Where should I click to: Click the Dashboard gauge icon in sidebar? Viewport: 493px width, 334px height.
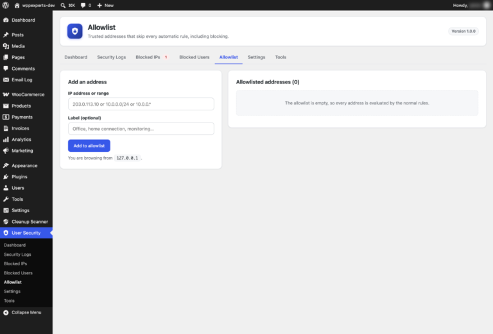[6, 20]
